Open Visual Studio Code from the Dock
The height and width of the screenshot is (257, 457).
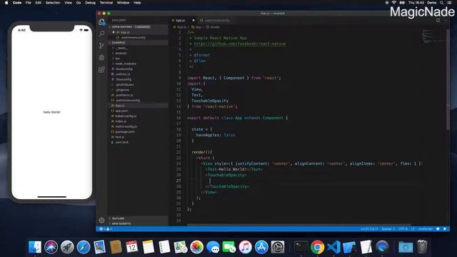point(333,247)
